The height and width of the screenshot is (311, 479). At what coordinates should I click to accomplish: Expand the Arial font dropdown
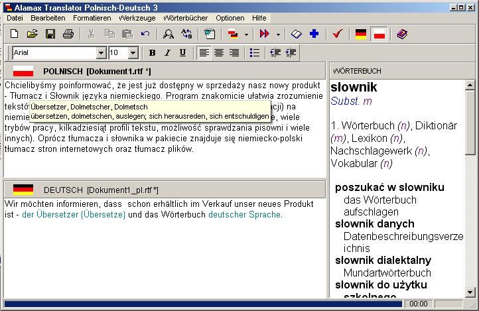pyautogui.click(x=101, y=53)
